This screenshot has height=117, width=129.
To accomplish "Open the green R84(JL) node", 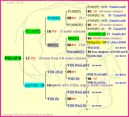I will click(x=74, y=38).
